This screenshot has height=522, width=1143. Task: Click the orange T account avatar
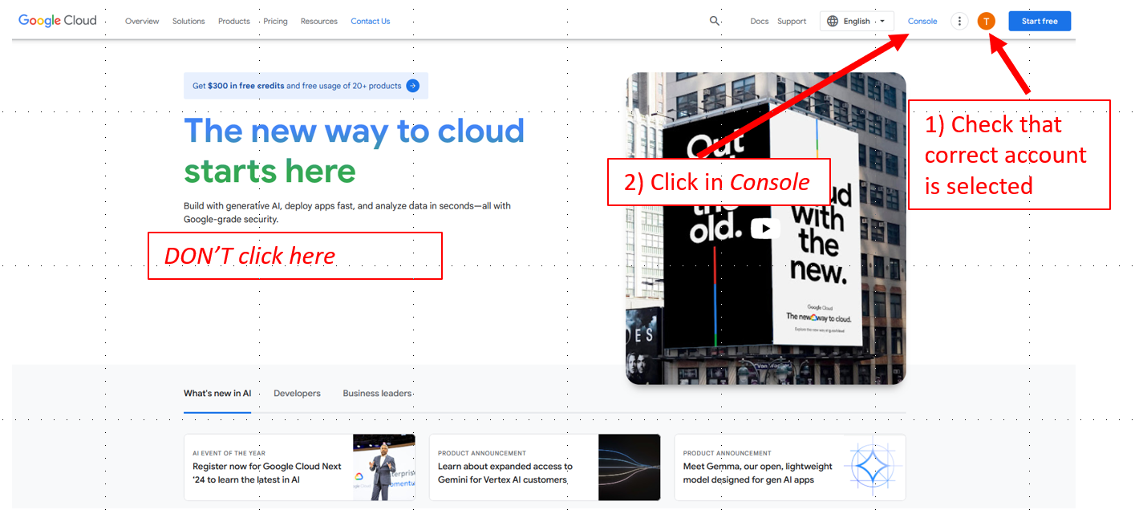click(987, 22)
